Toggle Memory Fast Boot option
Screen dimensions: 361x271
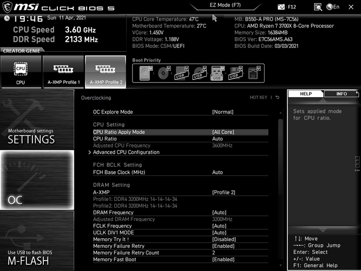(x=180, y=260)
